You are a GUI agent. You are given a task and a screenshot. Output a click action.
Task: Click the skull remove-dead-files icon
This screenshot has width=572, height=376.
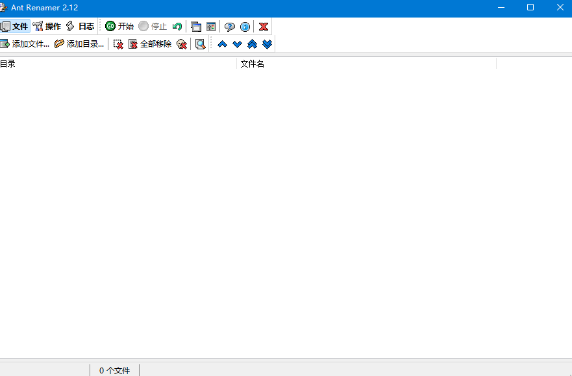[x=182, y=44]
